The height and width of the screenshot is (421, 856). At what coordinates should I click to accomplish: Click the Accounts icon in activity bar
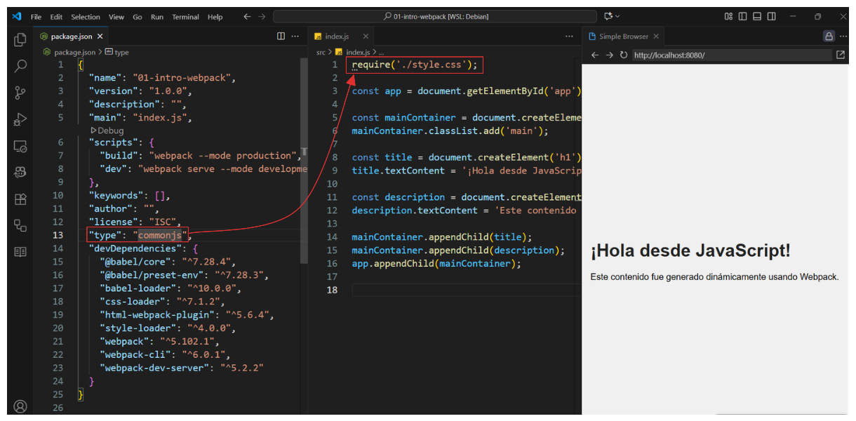click(x=20, y=406)
